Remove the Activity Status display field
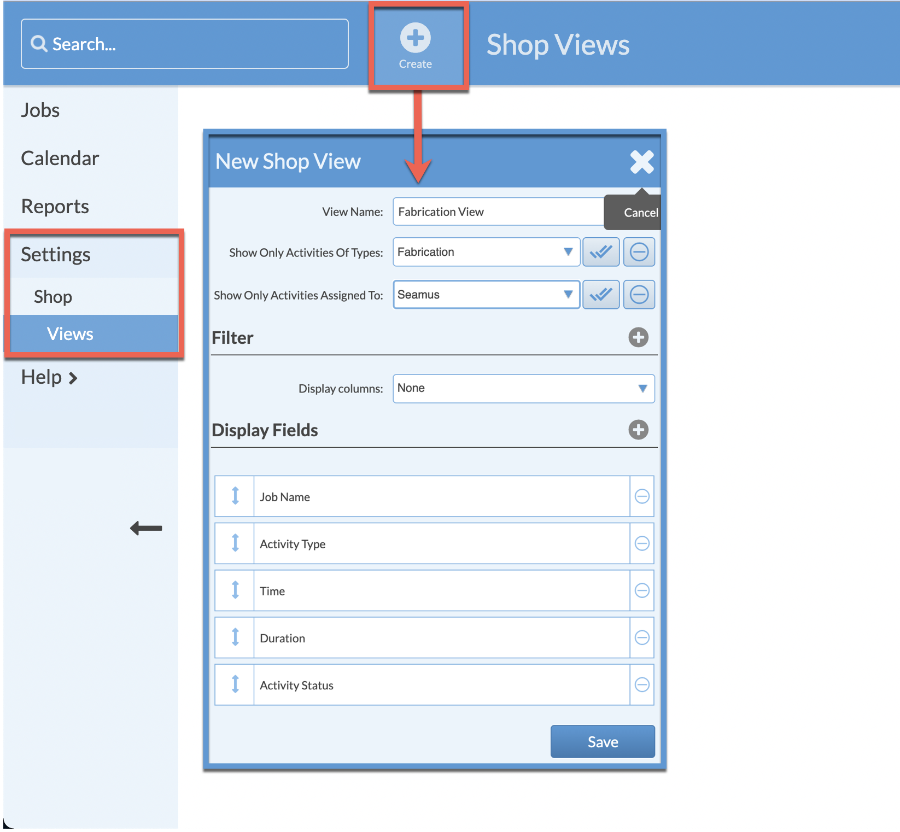 click(642, 684)
